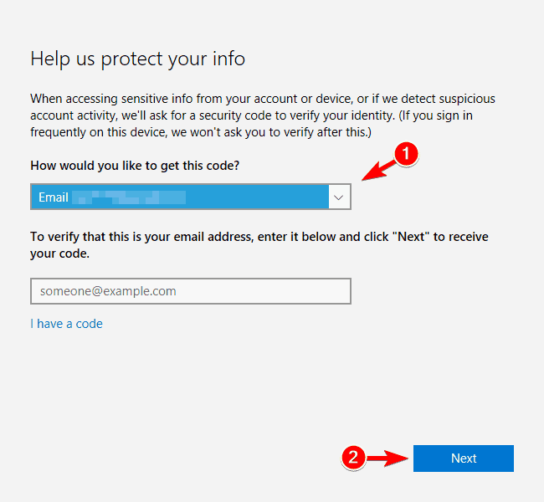Click the word "Email" inside the dropdown
The width and height of the screenshot is (544, 502).
(53, 197)
